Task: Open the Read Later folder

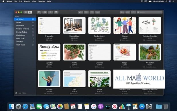Action: [25, 38]
